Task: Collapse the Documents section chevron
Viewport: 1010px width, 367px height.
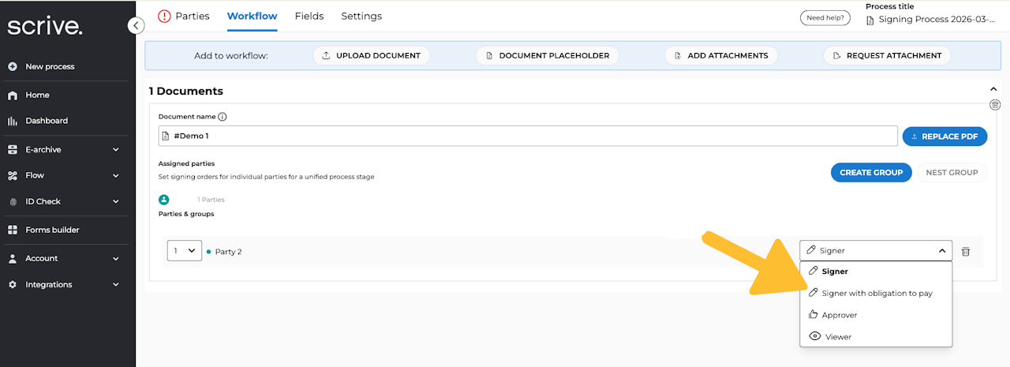Action: click(993, 90)
